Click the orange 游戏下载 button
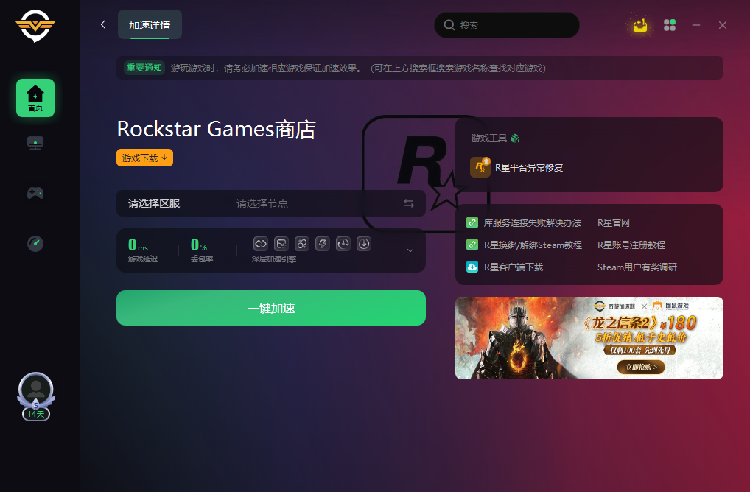 (144, 158)
